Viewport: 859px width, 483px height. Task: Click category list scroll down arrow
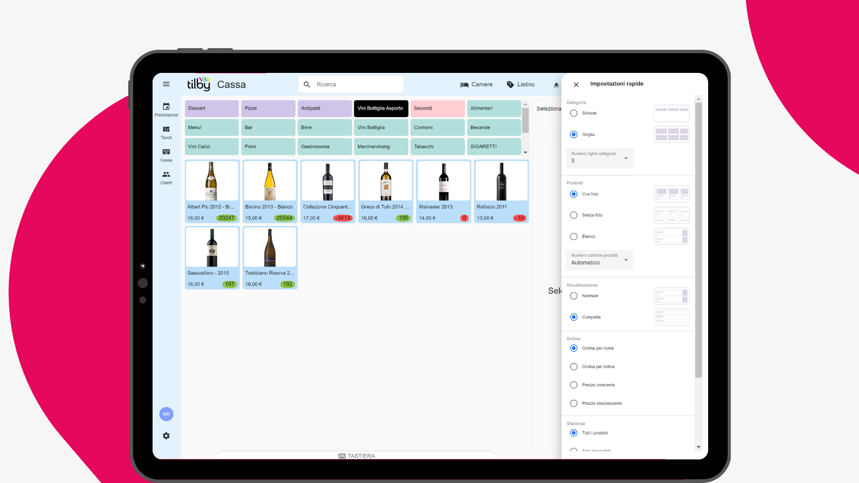[525, 153]
